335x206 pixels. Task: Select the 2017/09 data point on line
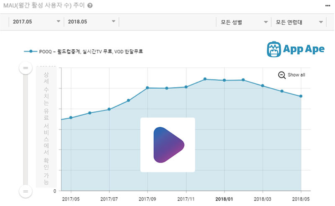click(147, 88)
